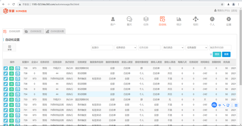The width and height of the screenshot is (242, 126).
Task: Open the 客户 customers section
Action: [x=113, y=21]
